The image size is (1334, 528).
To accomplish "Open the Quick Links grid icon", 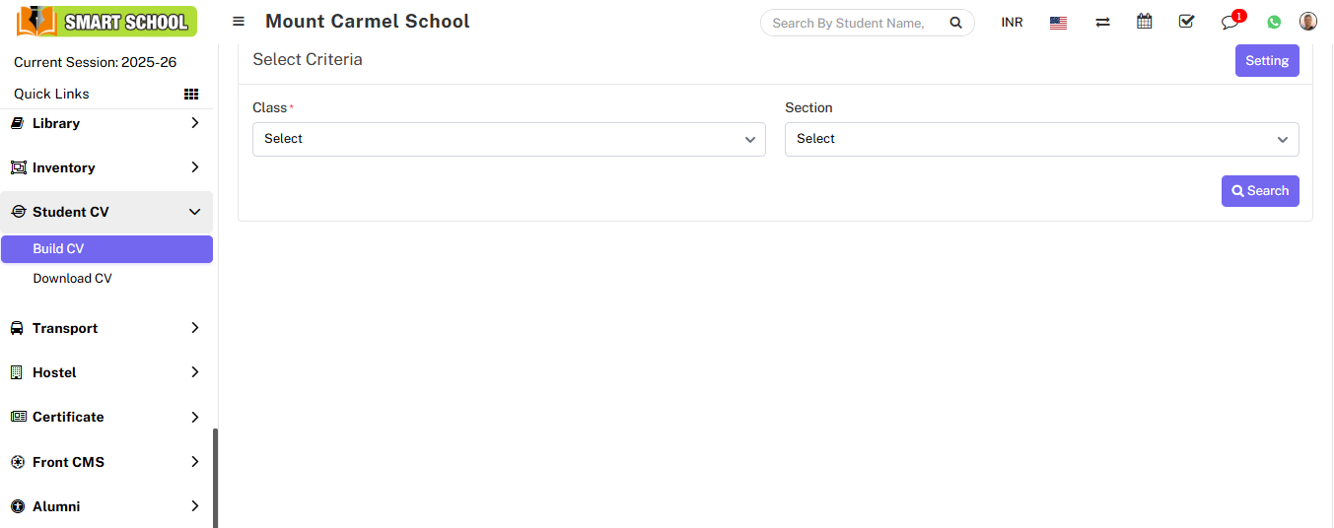I will [191, 95].
